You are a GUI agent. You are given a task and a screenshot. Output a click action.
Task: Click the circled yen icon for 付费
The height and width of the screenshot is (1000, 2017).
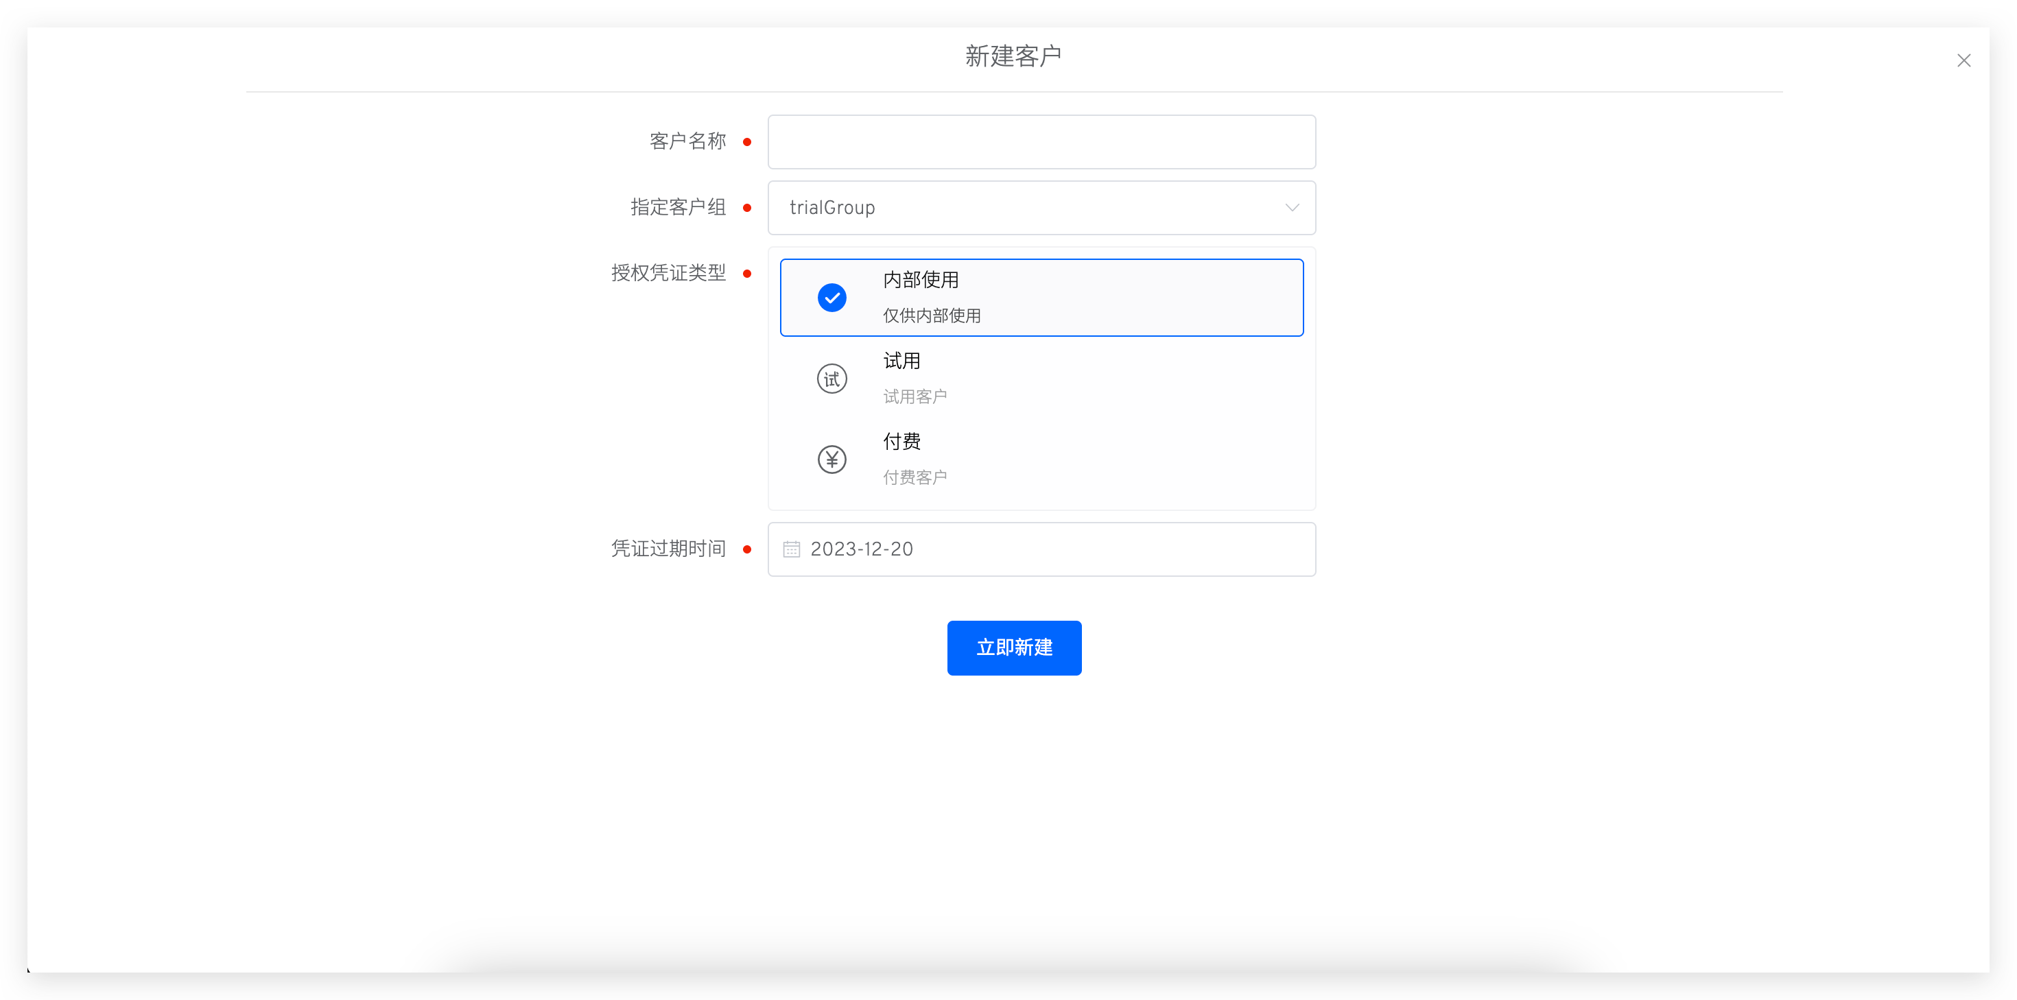(831, 460)
